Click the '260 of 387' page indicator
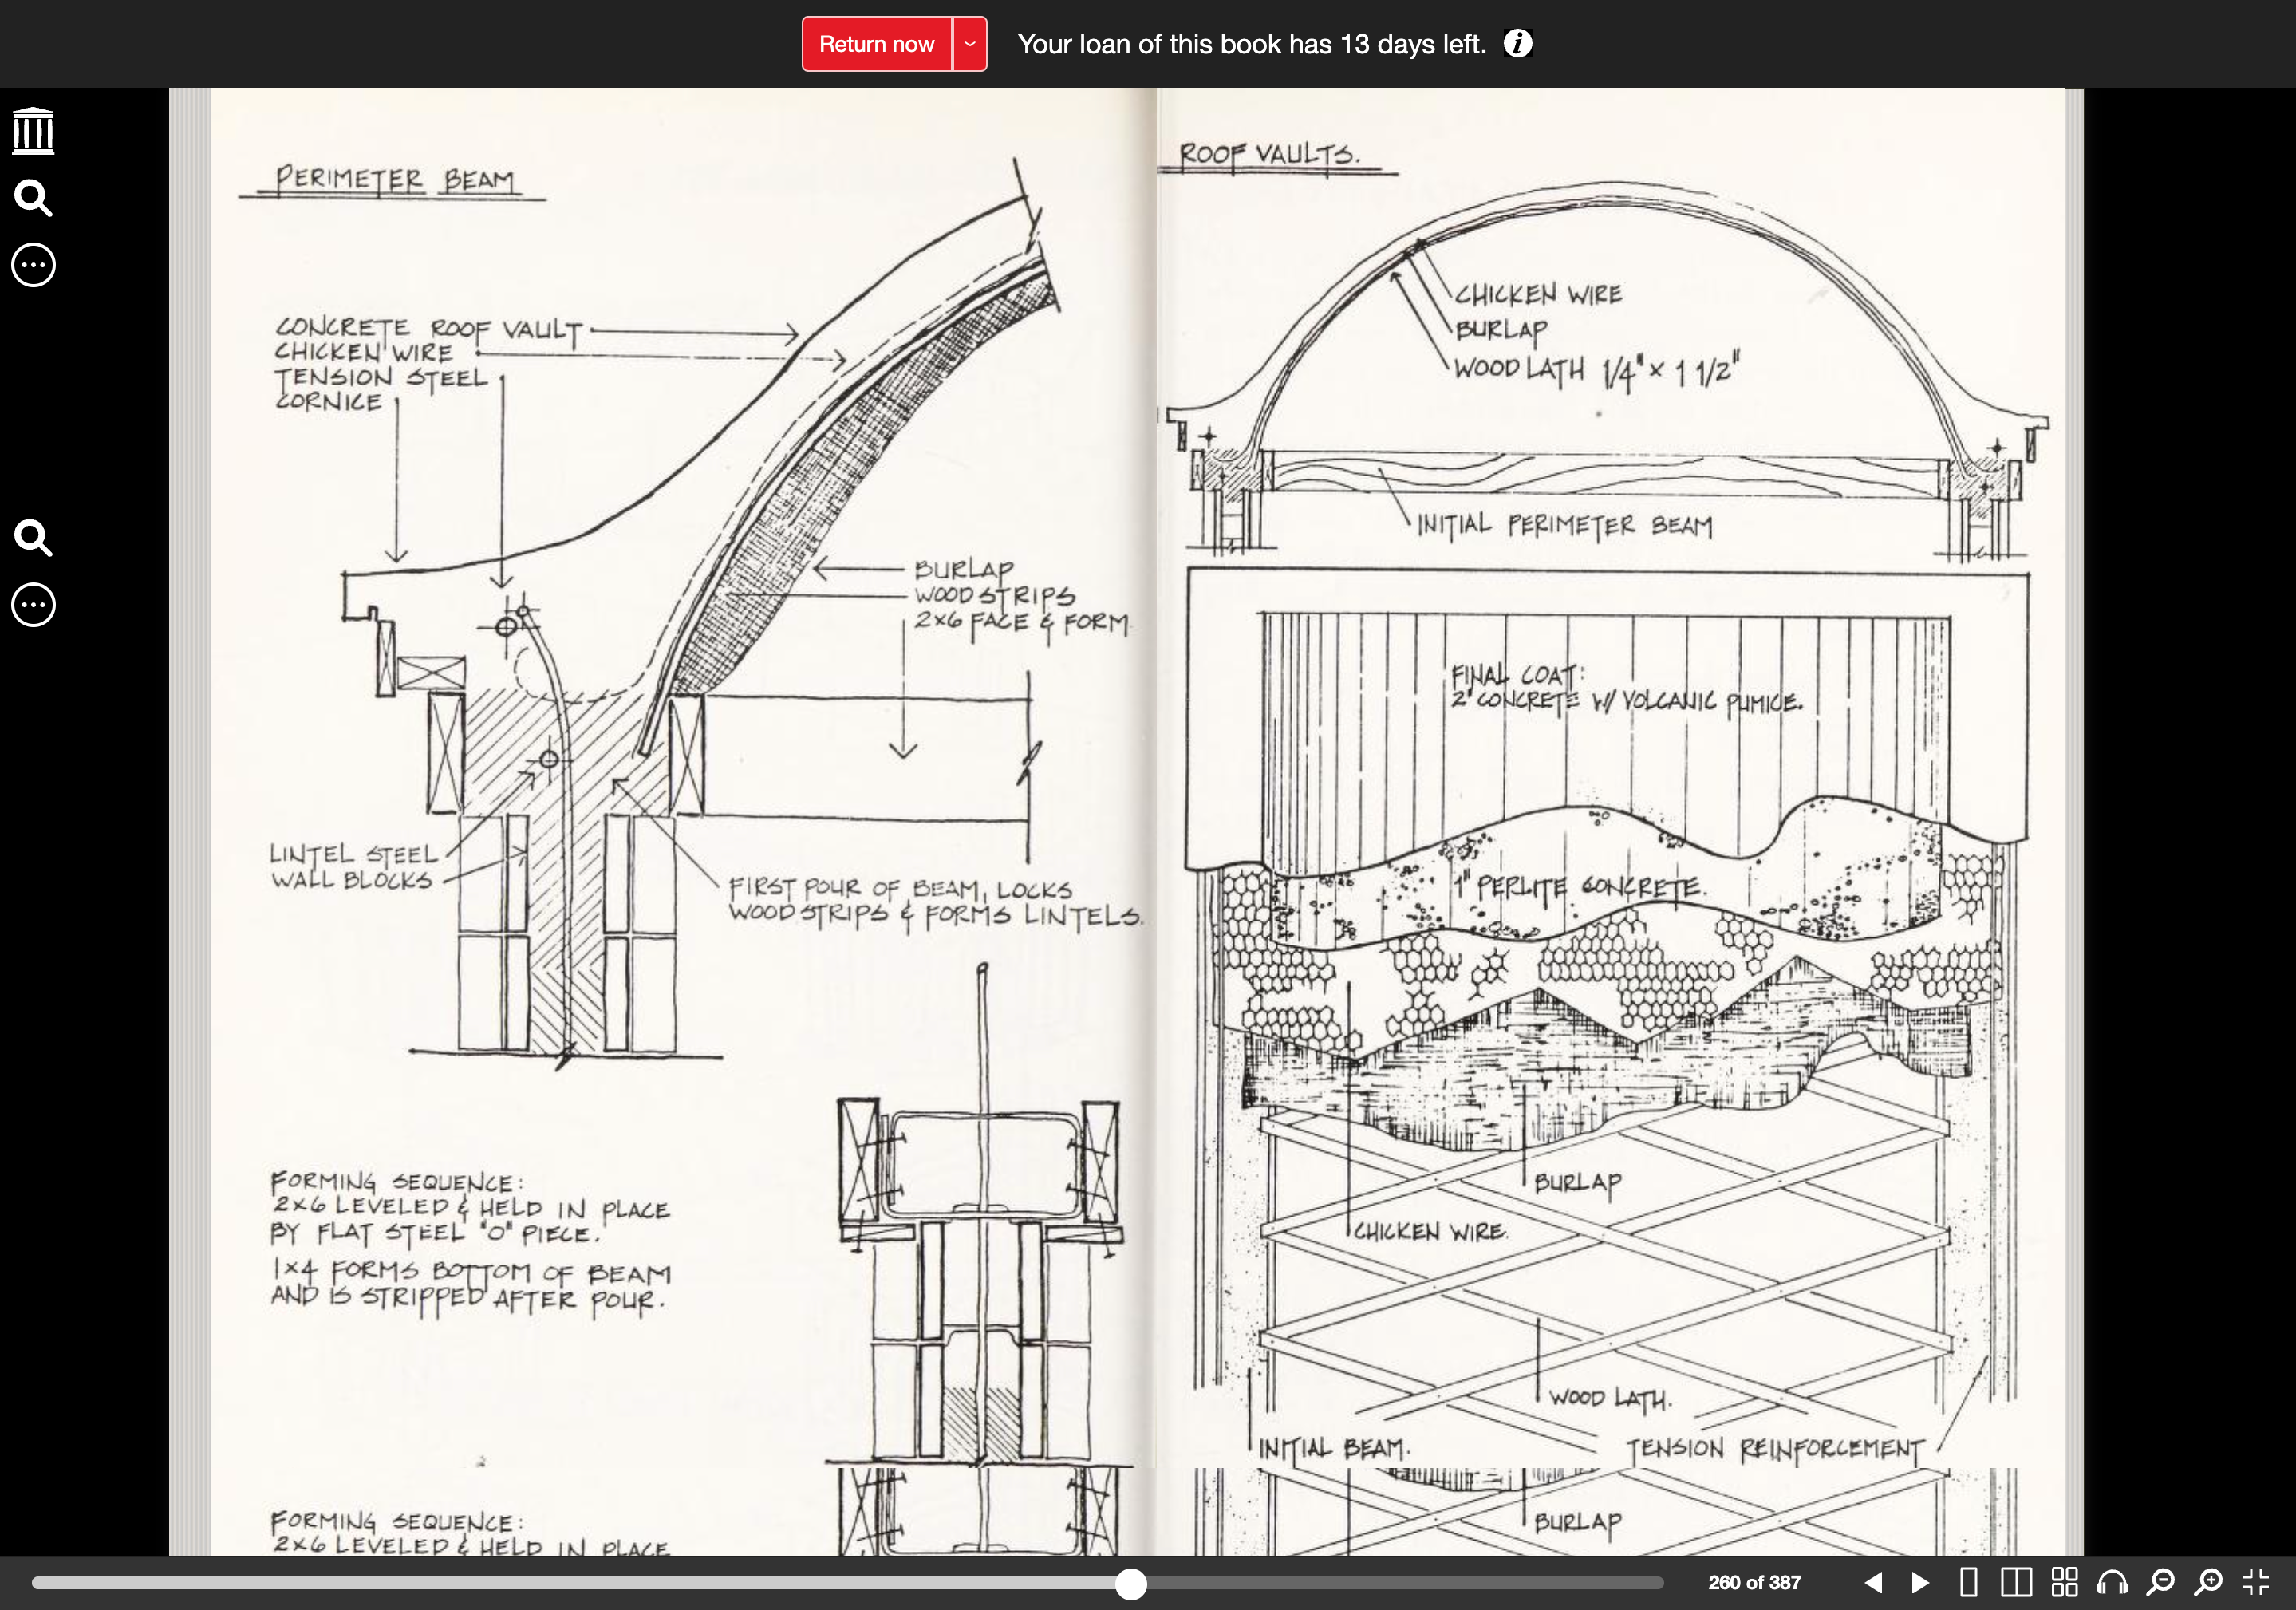 [x=1754, y=1583]
